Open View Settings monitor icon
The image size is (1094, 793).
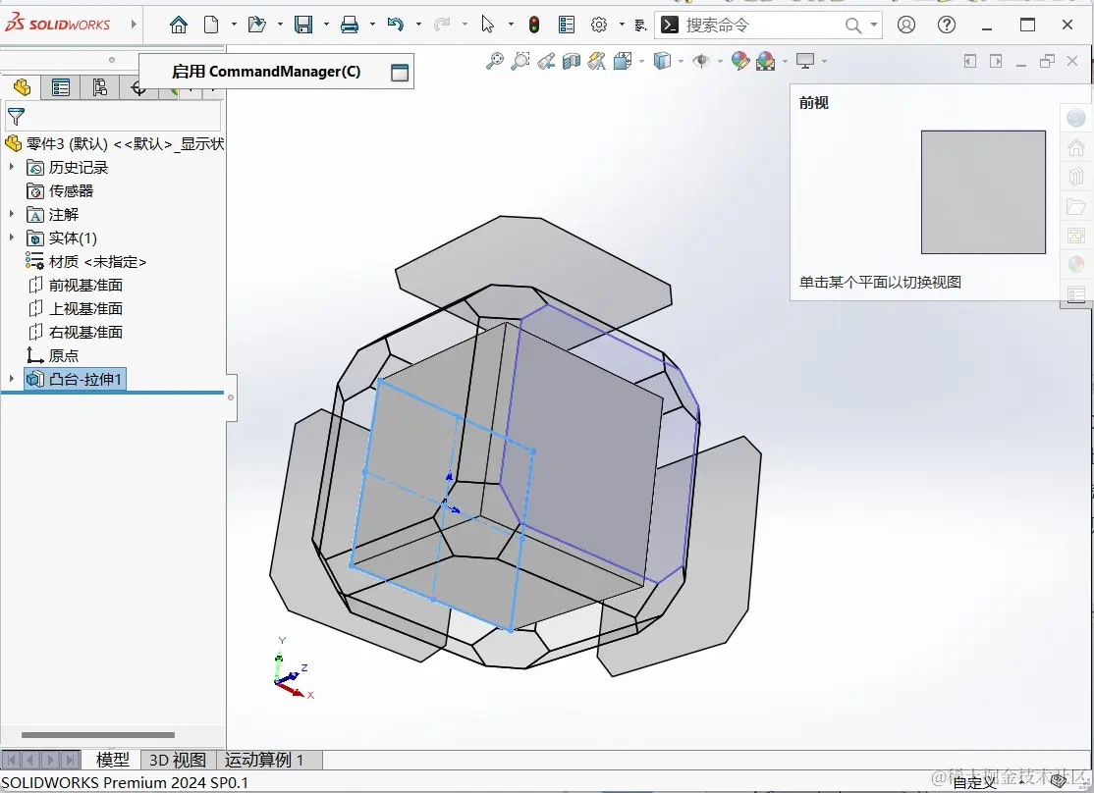(805, 62)
